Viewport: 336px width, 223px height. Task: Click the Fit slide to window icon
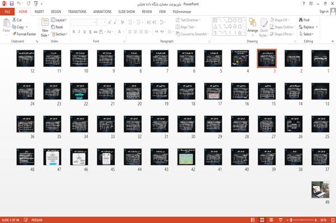[x=333, y=220]
